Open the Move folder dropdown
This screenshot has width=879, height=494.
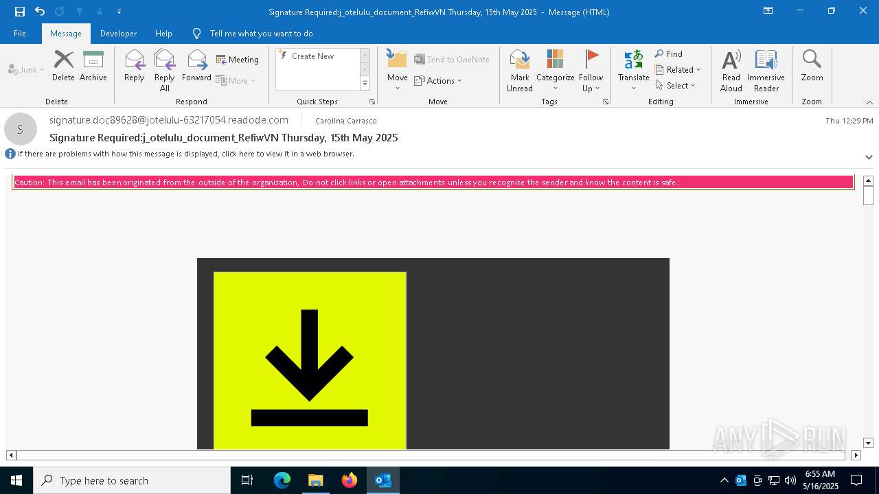398,71
